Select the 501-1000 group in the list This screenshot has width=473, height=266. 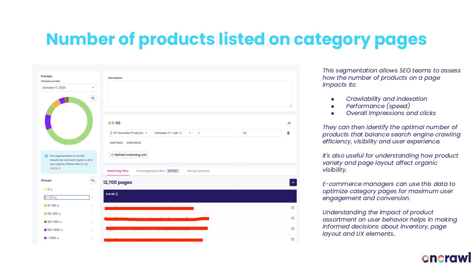[x=53, y=230]
